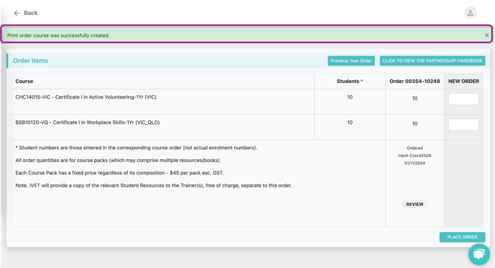
Task: Click the Ordered status label
Action: [x=414, y=148]
